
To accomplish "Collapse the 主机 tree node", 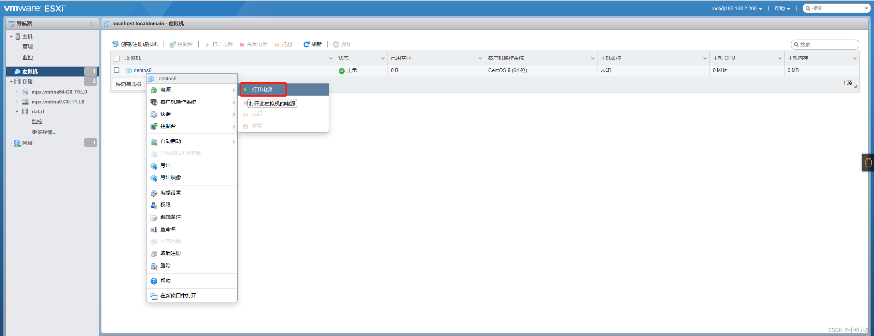I will (11, 37).
